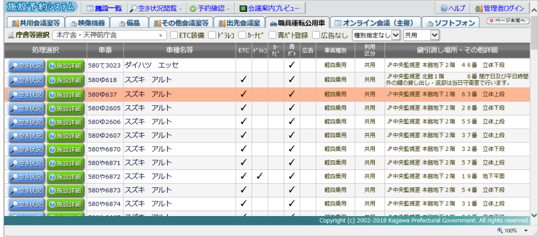This screenshot has width=539, height=237.
Task: Enable the ETC装備 filter checkbox
Action: (174, 35)
